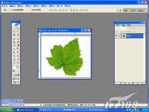Enable show bounding box checkbox
This screenshot has width=149, height=112.
click(x=31, y=10)
